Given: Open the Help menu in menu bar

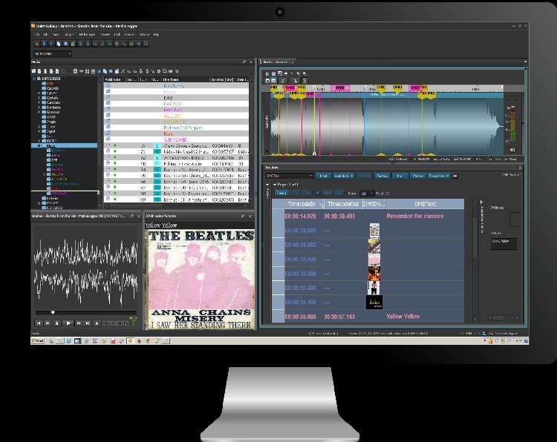Looking at the screenshot, I should tap(156, 34).
